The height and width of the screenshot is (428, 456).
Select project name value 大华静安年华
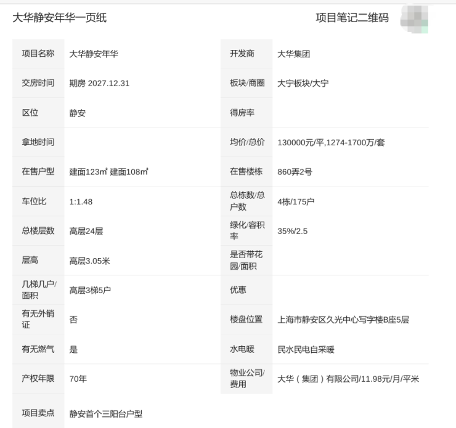click(x=94, y=54)
